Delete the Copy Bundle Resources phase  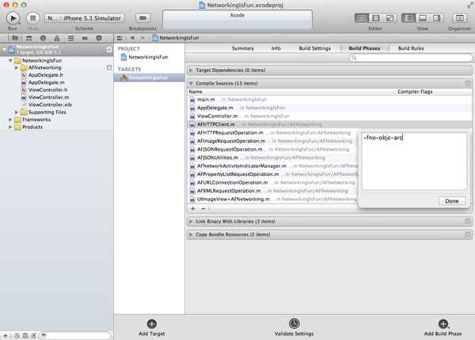(468, 235)
